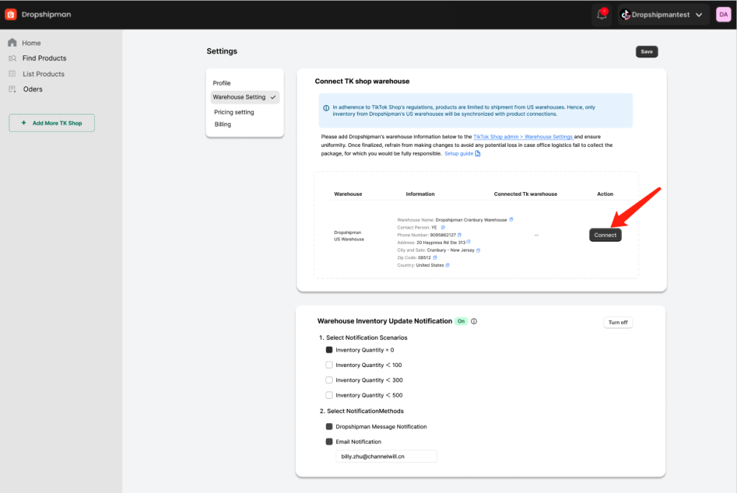The width and height of the screenshot is (737, 493).
Task: Open the notifications bell
Action: click(602, 14)
